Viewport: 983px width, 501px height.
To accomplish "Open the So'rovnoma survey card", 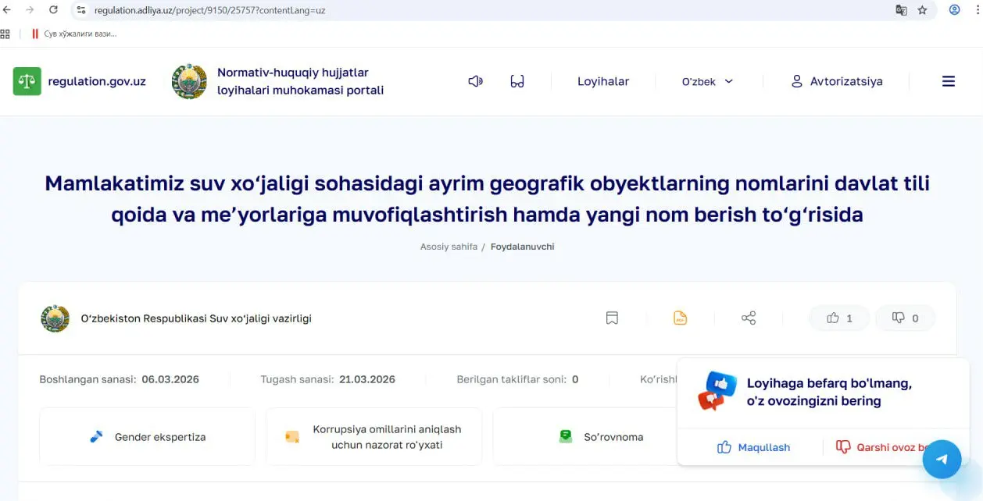I will click(x=602, y=437).
